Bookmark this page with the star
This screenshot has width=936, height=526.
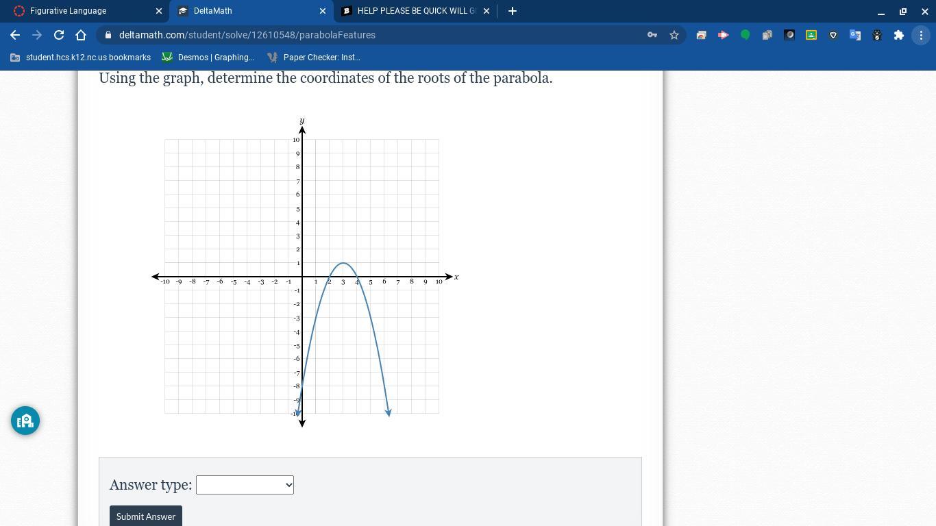(674, 35)
